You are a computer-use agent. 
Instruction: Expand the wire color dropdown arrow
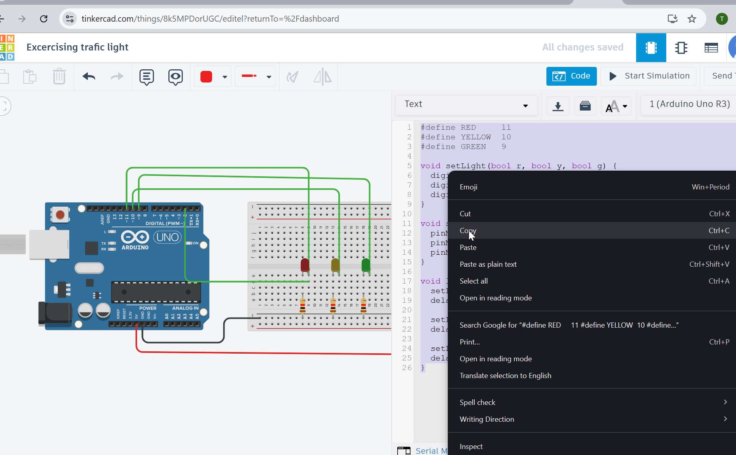coord(225,77)
